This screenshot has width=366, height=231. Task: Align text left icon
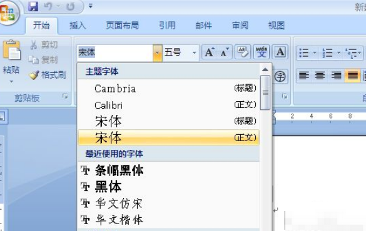[x=304, y=76]
